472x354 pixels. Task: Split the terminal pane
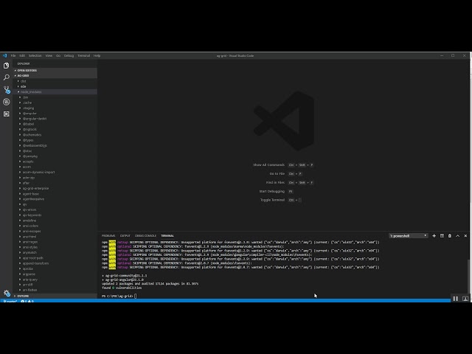[x=442, y=236]
